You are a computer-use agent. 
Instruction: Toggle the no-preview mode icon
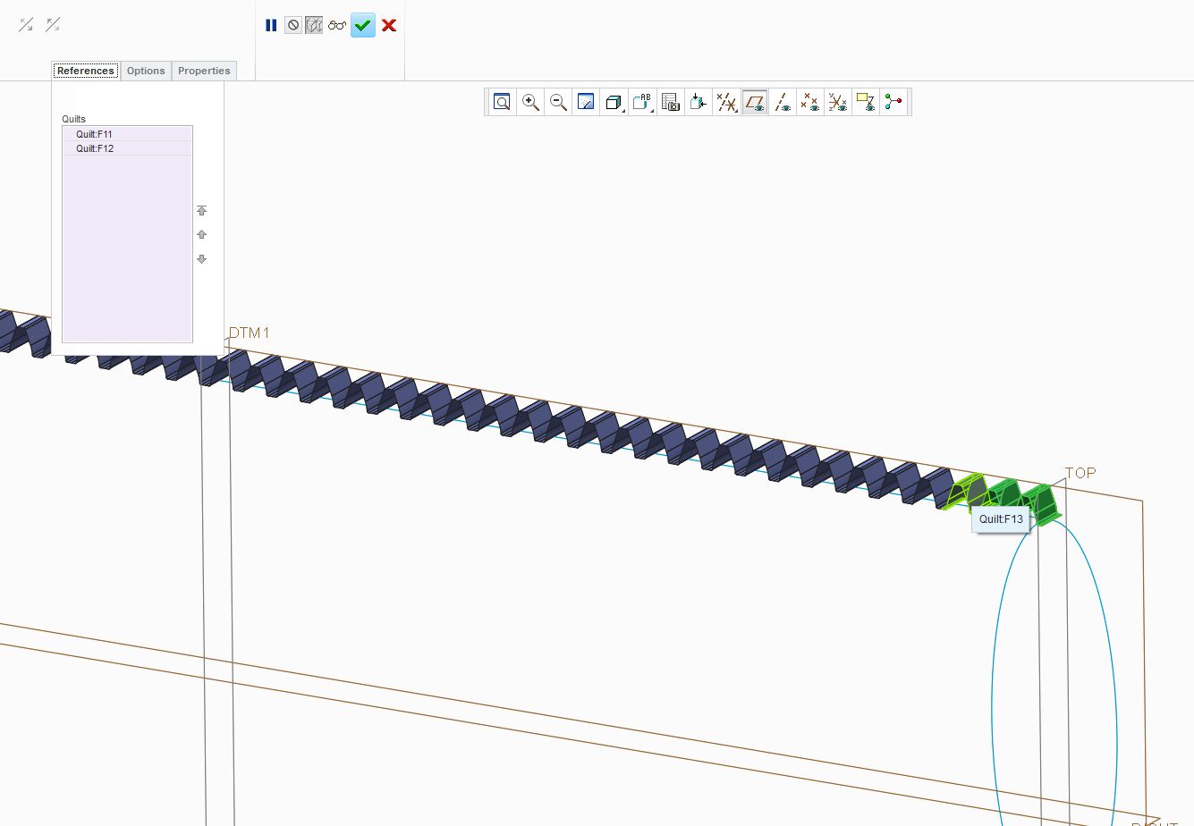293,25
